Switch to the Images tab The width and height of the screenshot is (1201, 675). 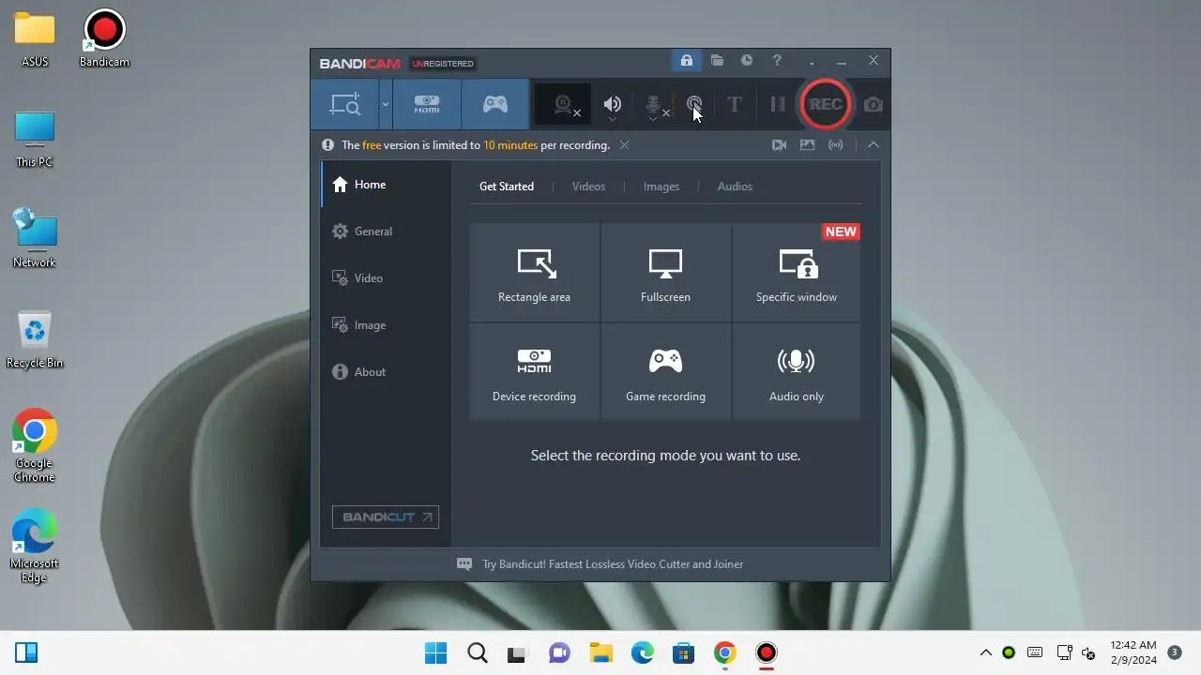point(661,187)
